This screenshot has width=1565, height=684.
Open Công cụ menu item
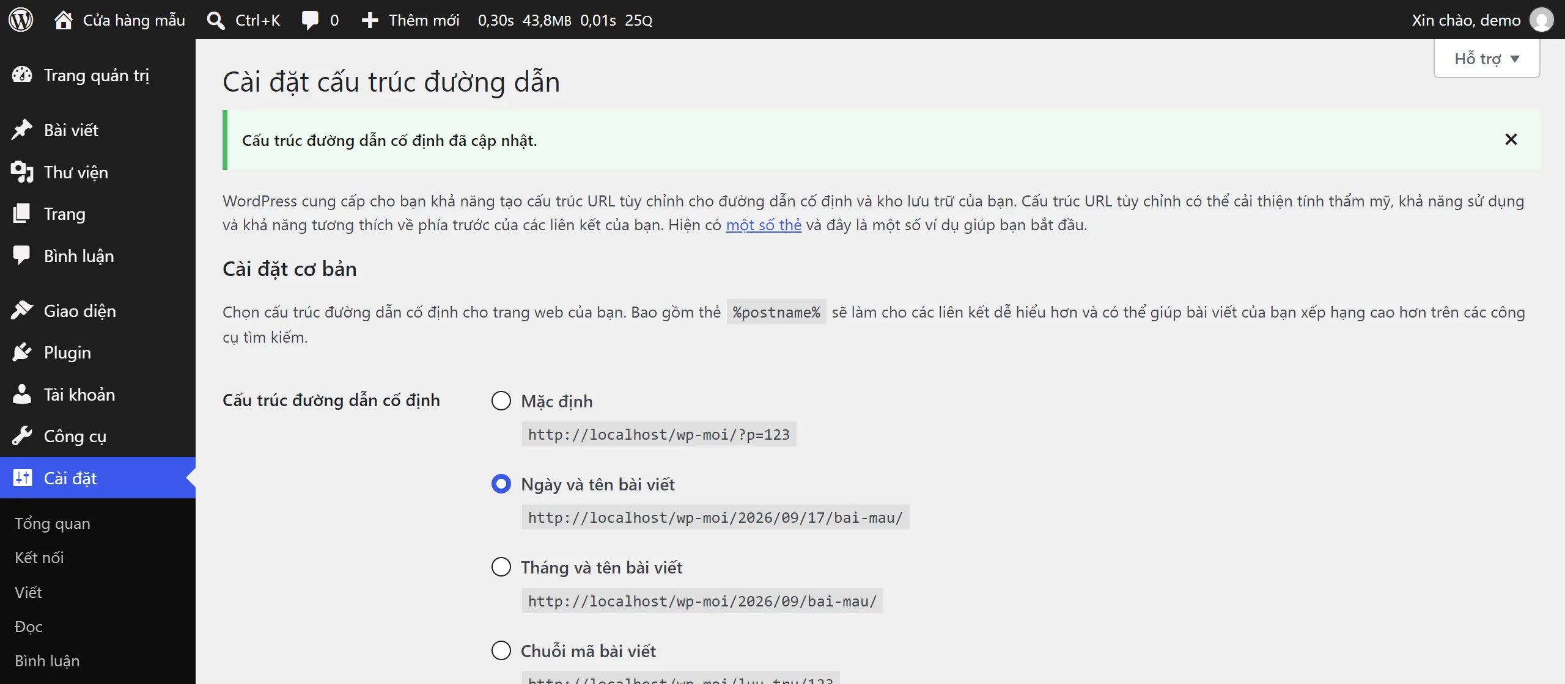98,436
